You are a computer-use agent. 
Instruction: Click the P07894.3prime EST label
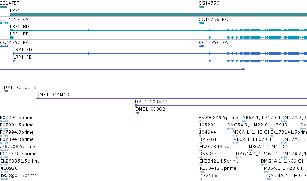coord(17,139)
